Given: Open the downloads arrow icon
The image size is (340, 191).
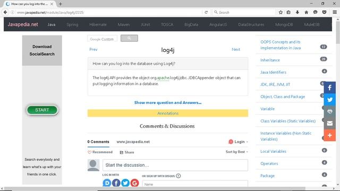Looking at the screenshot, I should coord(297,12).
